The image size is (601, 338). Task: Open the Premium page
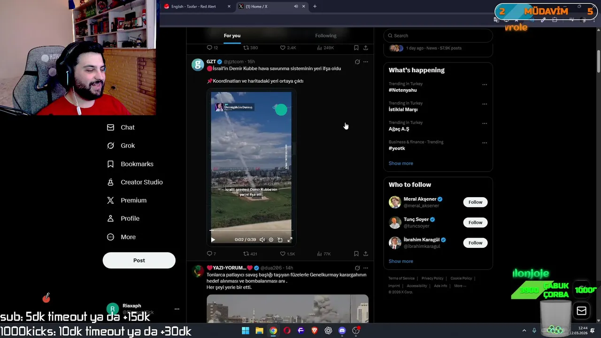[x=127, y=200]
